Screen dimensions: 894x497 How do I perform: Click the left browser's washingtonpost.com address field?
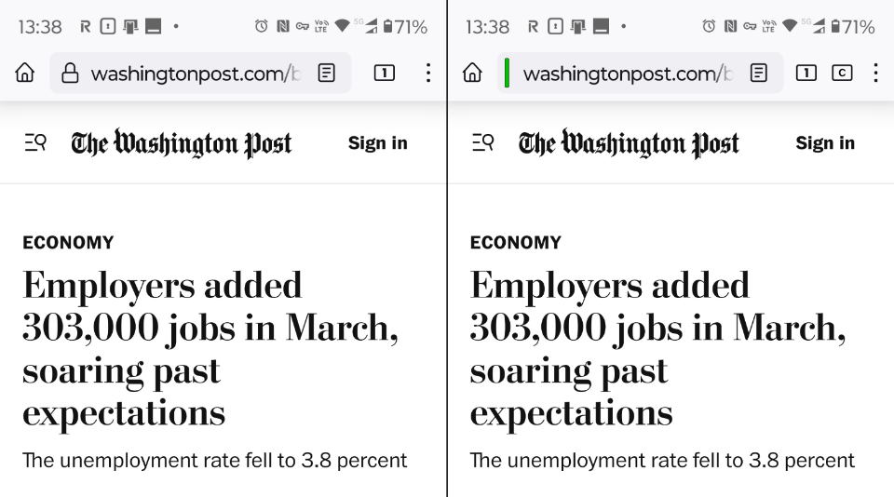196,74
